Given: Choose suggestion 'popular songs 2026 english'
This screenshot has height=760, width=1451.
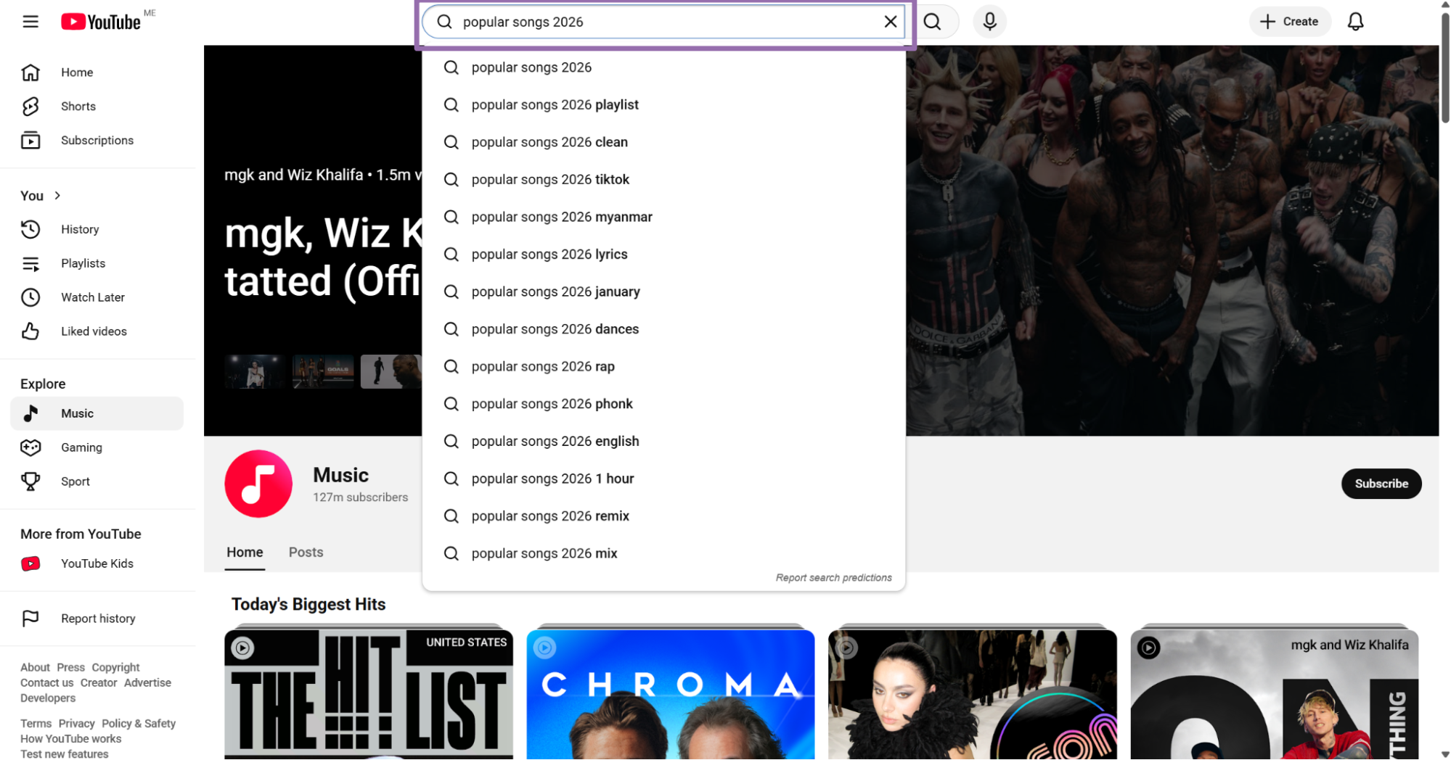Looking at the screenshot, I should 663,442.
